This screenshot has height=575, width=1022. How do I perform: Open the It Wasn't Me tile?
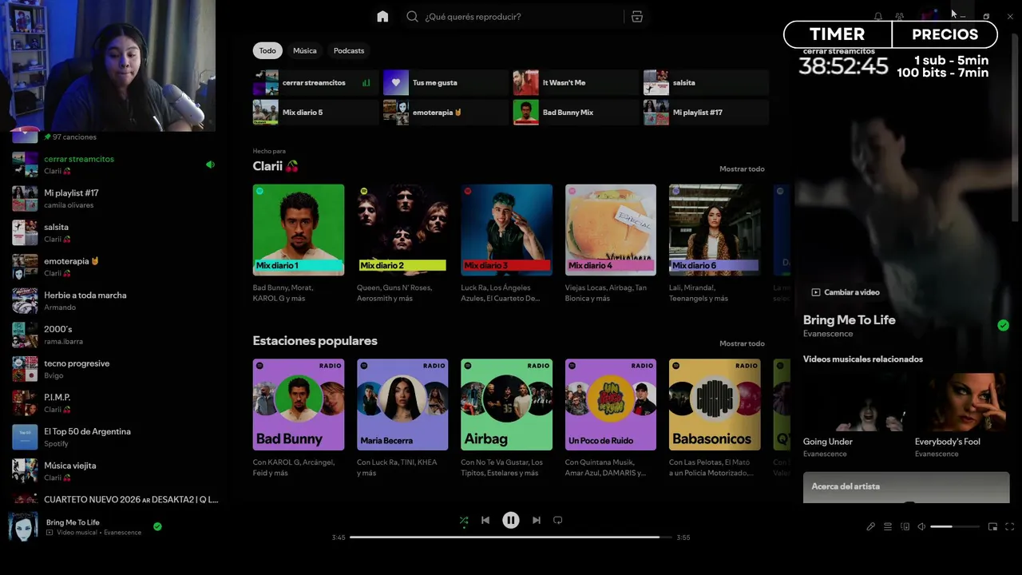pos(576,82)
